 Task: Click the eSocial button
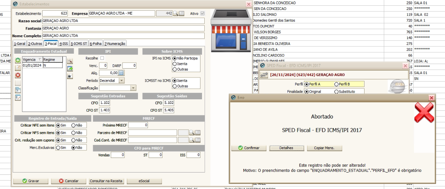click(144, 181)
